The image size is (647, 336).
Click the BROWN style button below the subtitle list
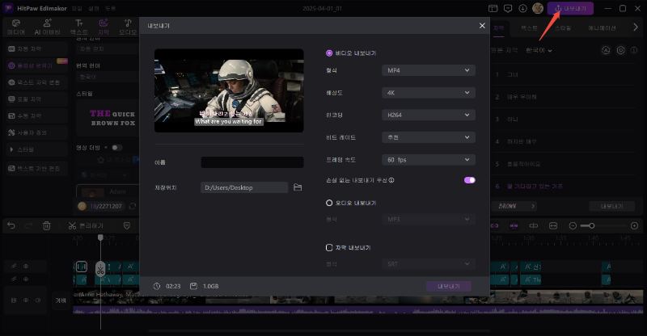(x=513, y=206)
